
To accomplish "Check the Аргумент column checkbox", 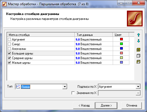I will coord(9,40).
